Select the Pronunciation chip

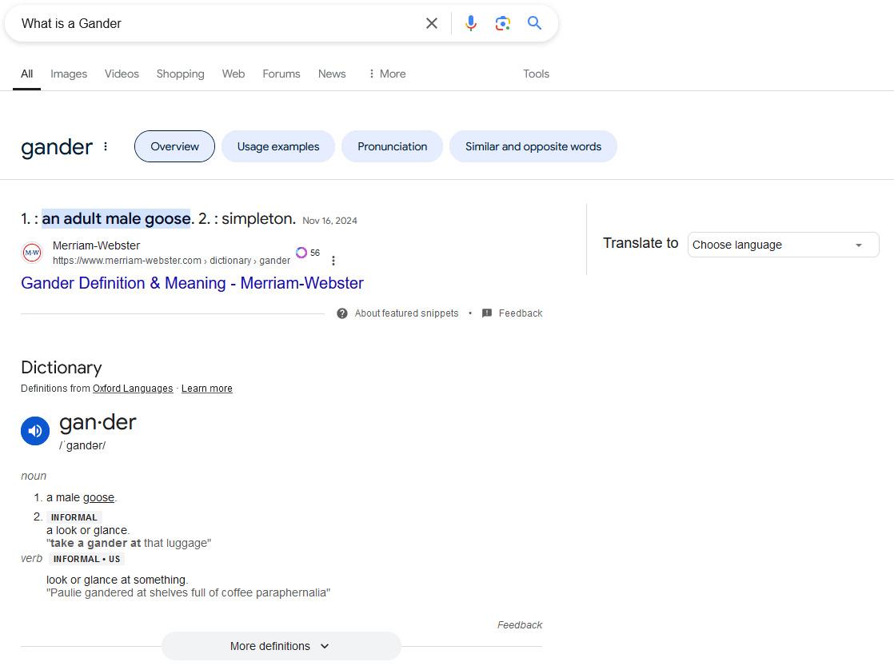click(x=393, y=146)
